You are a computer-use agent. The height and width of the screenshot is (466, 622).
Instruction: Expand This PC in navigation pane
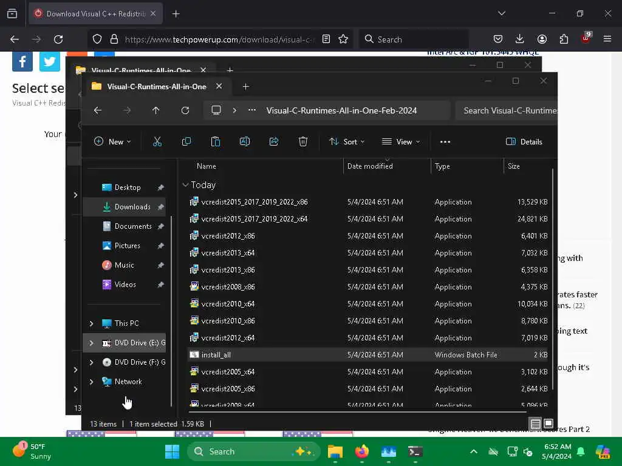coord(91,323)
